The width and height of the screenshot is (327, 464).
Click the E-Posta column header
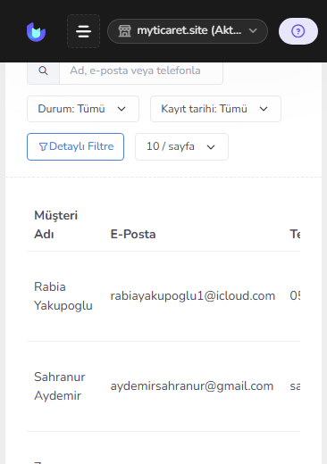[133, 235]
